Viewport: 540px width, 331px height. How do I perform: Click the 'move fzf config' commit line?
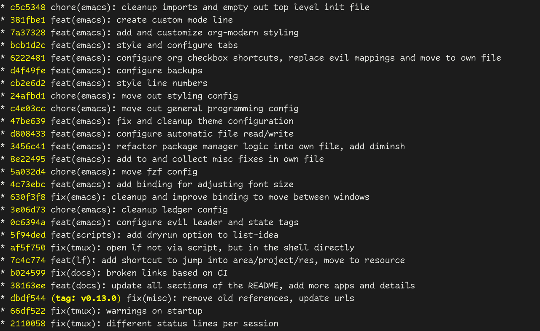click(99, 172)
